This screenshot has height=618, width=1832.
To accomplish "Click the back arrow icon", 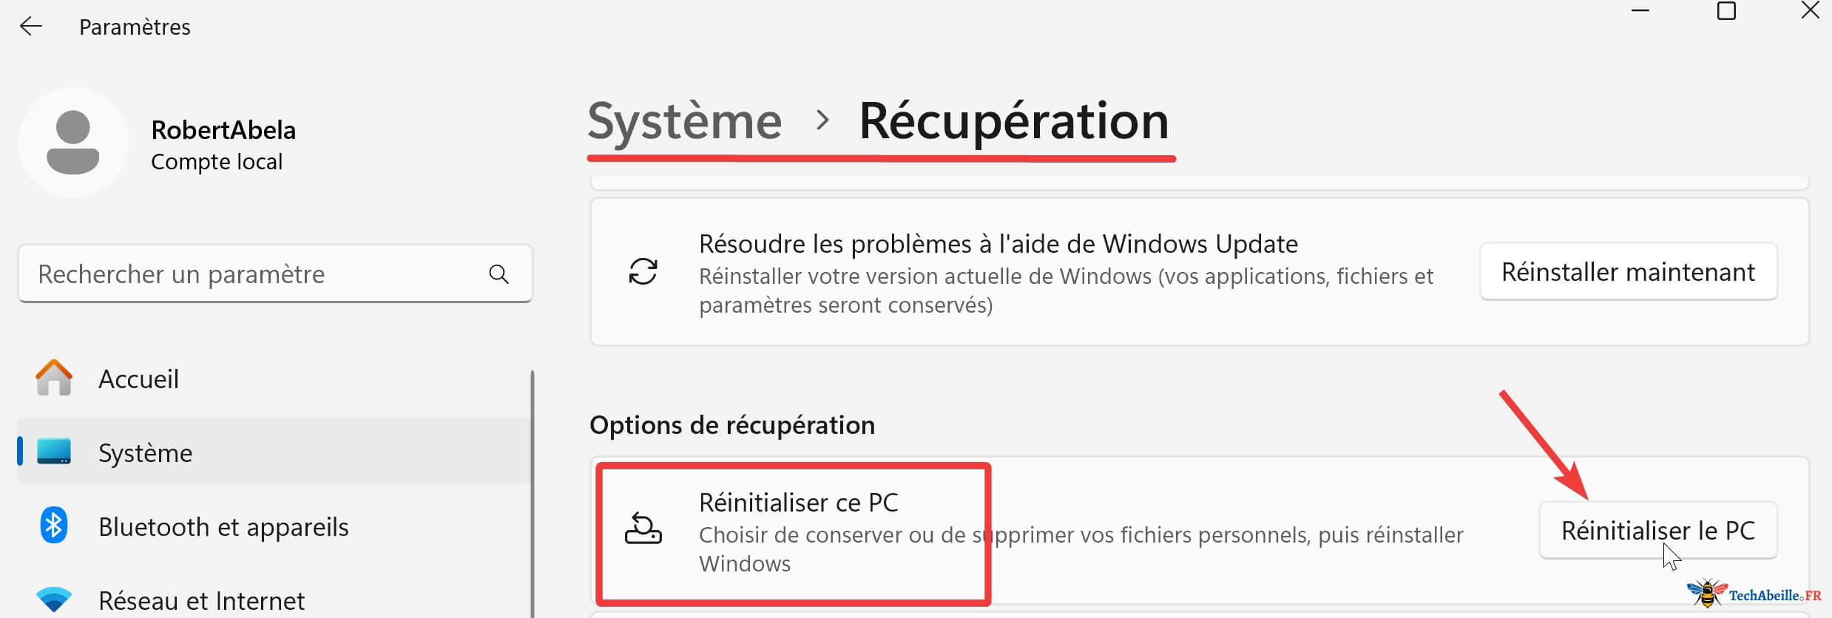I will click(x=30, y=27).
